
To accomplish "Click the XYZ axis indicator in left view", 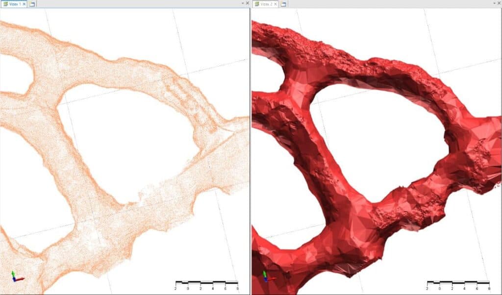I will tap(16, 276).
